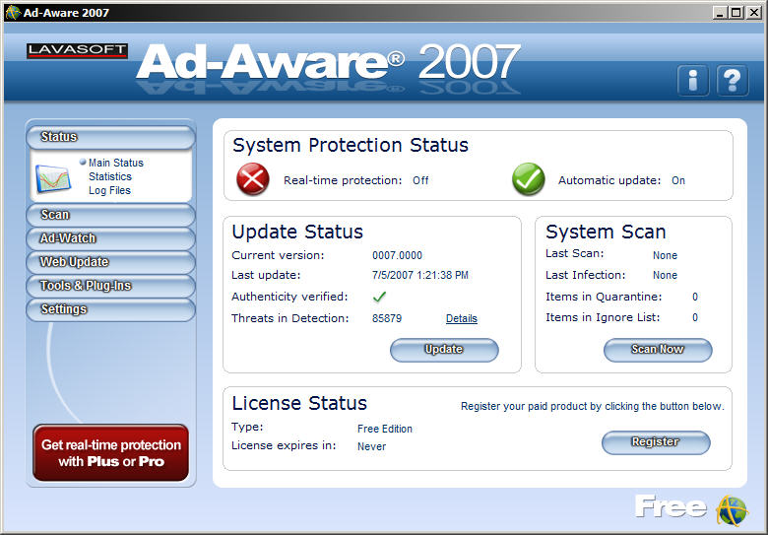Click Items in Ignore List count 0
The height and width of the screenshot is (535, 768).
(x=695, y=317)
